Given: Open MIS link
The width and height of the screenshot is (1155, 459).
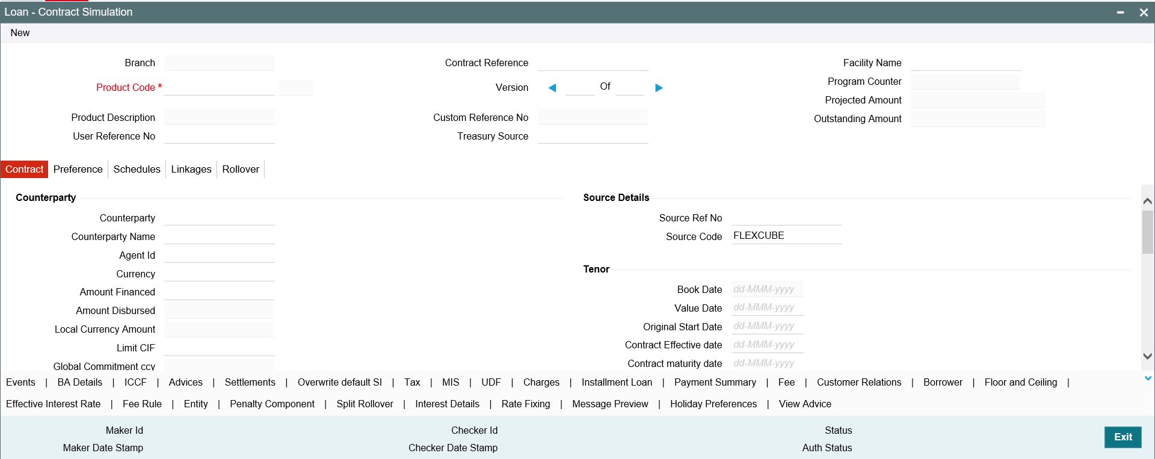Looking at the screenshot, I should coord(451,383).
